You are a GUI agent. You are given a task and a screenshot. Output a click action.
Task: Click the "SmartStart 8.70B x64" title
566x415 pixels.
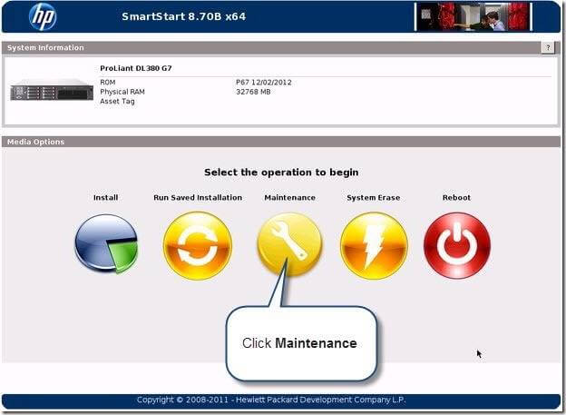pos(184,16)
